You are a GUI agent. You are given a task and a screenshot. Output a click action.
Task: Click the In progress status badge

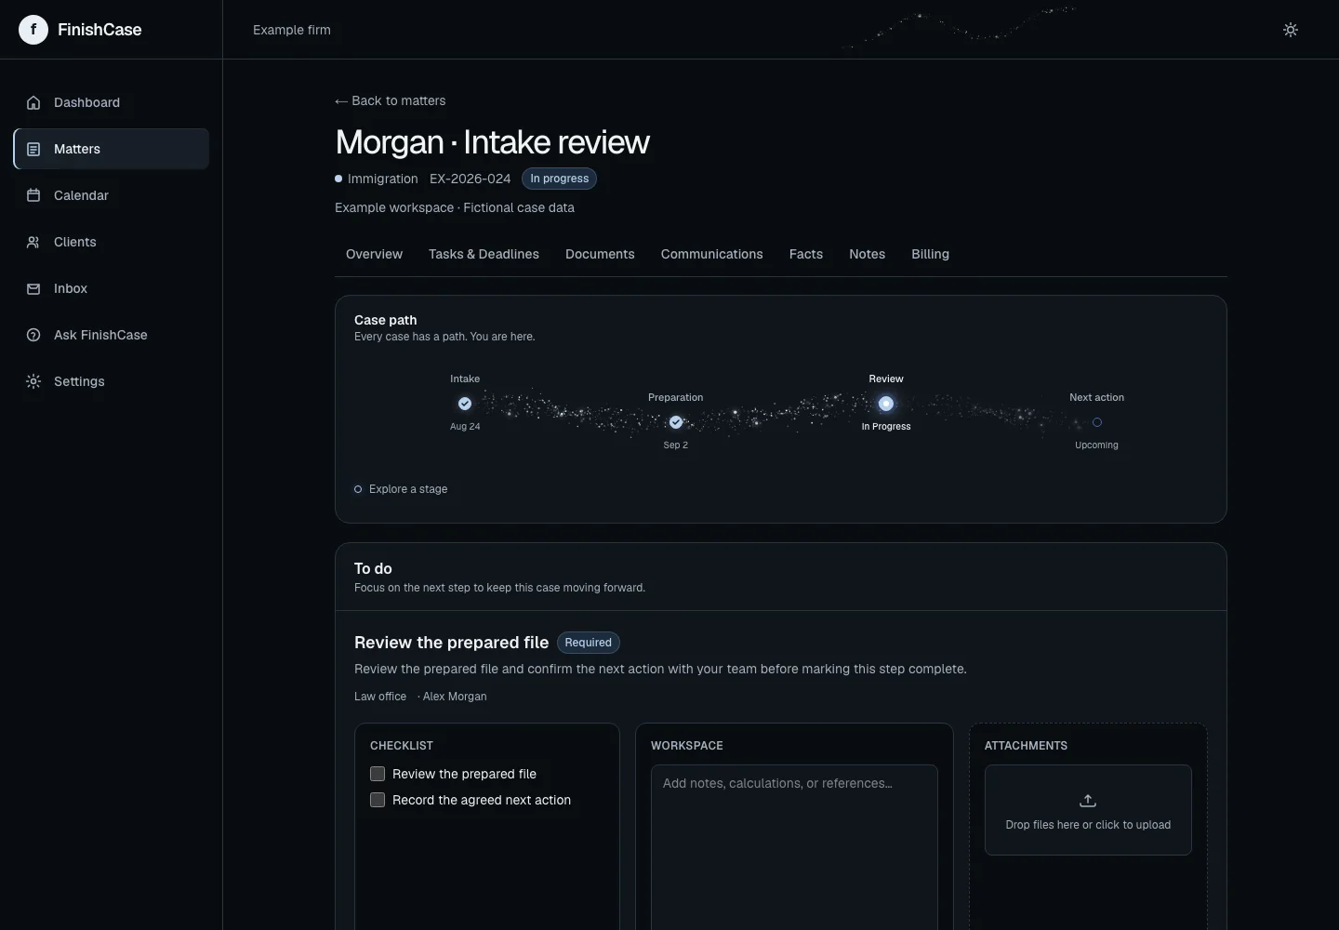pyautogui.click(x=560, y=179)
